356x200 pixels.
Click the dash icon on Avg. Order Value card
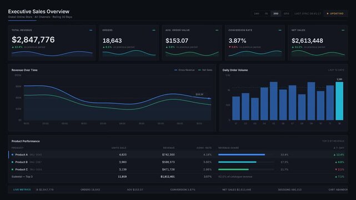[217, 30]
